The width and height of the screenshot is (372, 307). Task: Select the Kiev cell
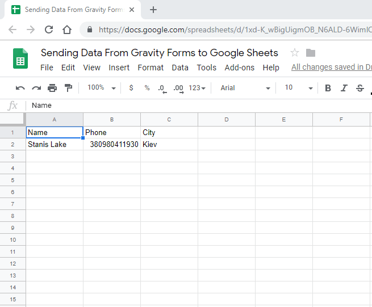(x=169, y=144)
